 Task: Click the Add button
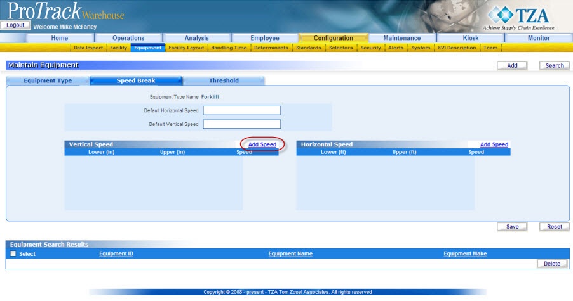(512, 66)
